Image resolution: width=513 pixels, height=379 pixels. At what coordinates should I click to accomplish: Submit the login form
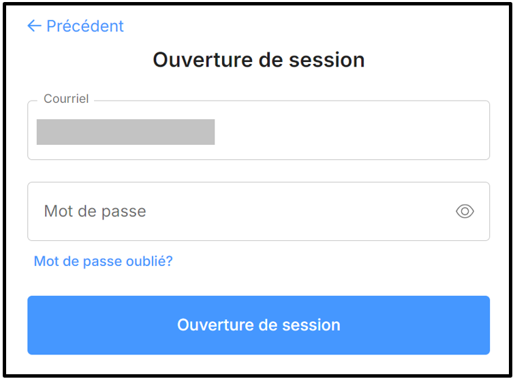pyautogui.click(x=258, y=325)
